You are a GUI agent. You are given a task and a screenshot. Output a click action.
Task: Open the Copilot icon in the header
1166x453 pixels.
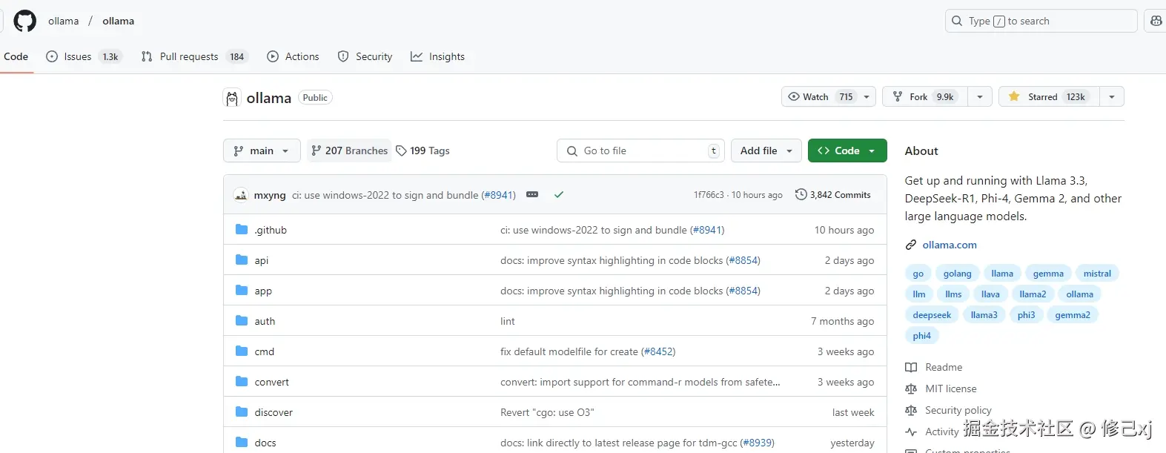[x=1156, y=21]
